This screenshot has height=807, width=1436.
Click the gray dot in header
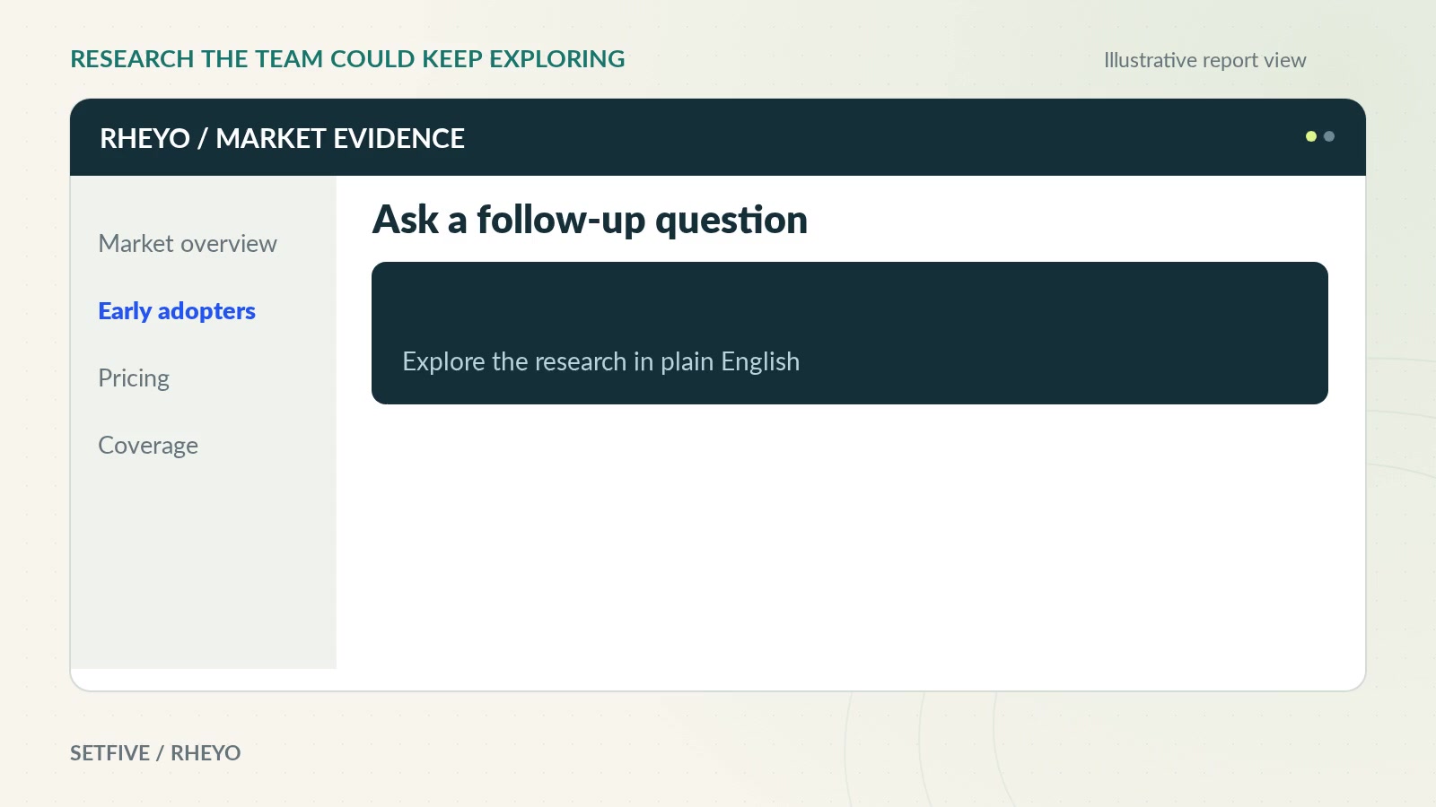pos(1329,136)
